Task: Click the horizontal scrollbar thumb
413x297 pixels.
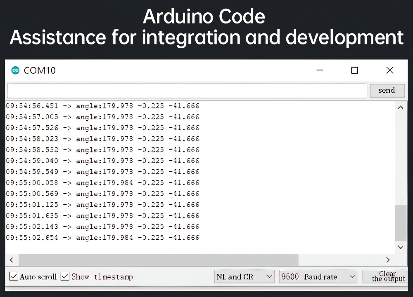Action: 159,260
